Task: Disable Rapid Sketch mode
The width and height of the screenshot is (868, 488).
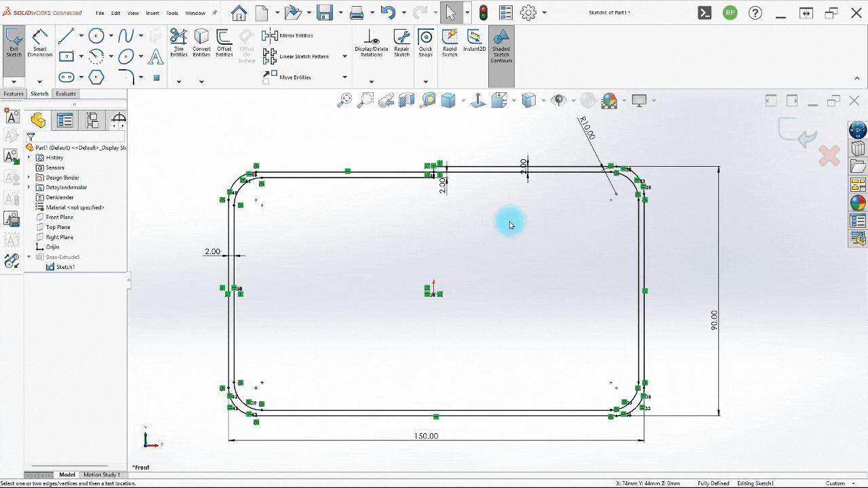Action: (x=450, y=42)
